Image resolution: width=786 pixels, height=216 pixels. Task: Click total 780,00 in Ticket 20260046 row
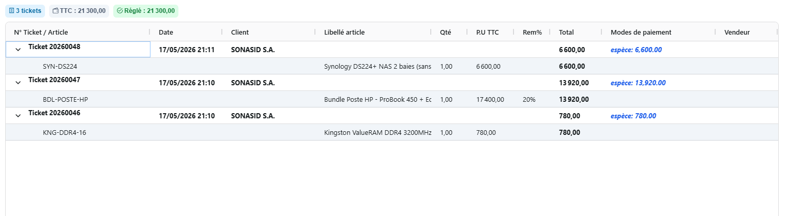point(569,116)
